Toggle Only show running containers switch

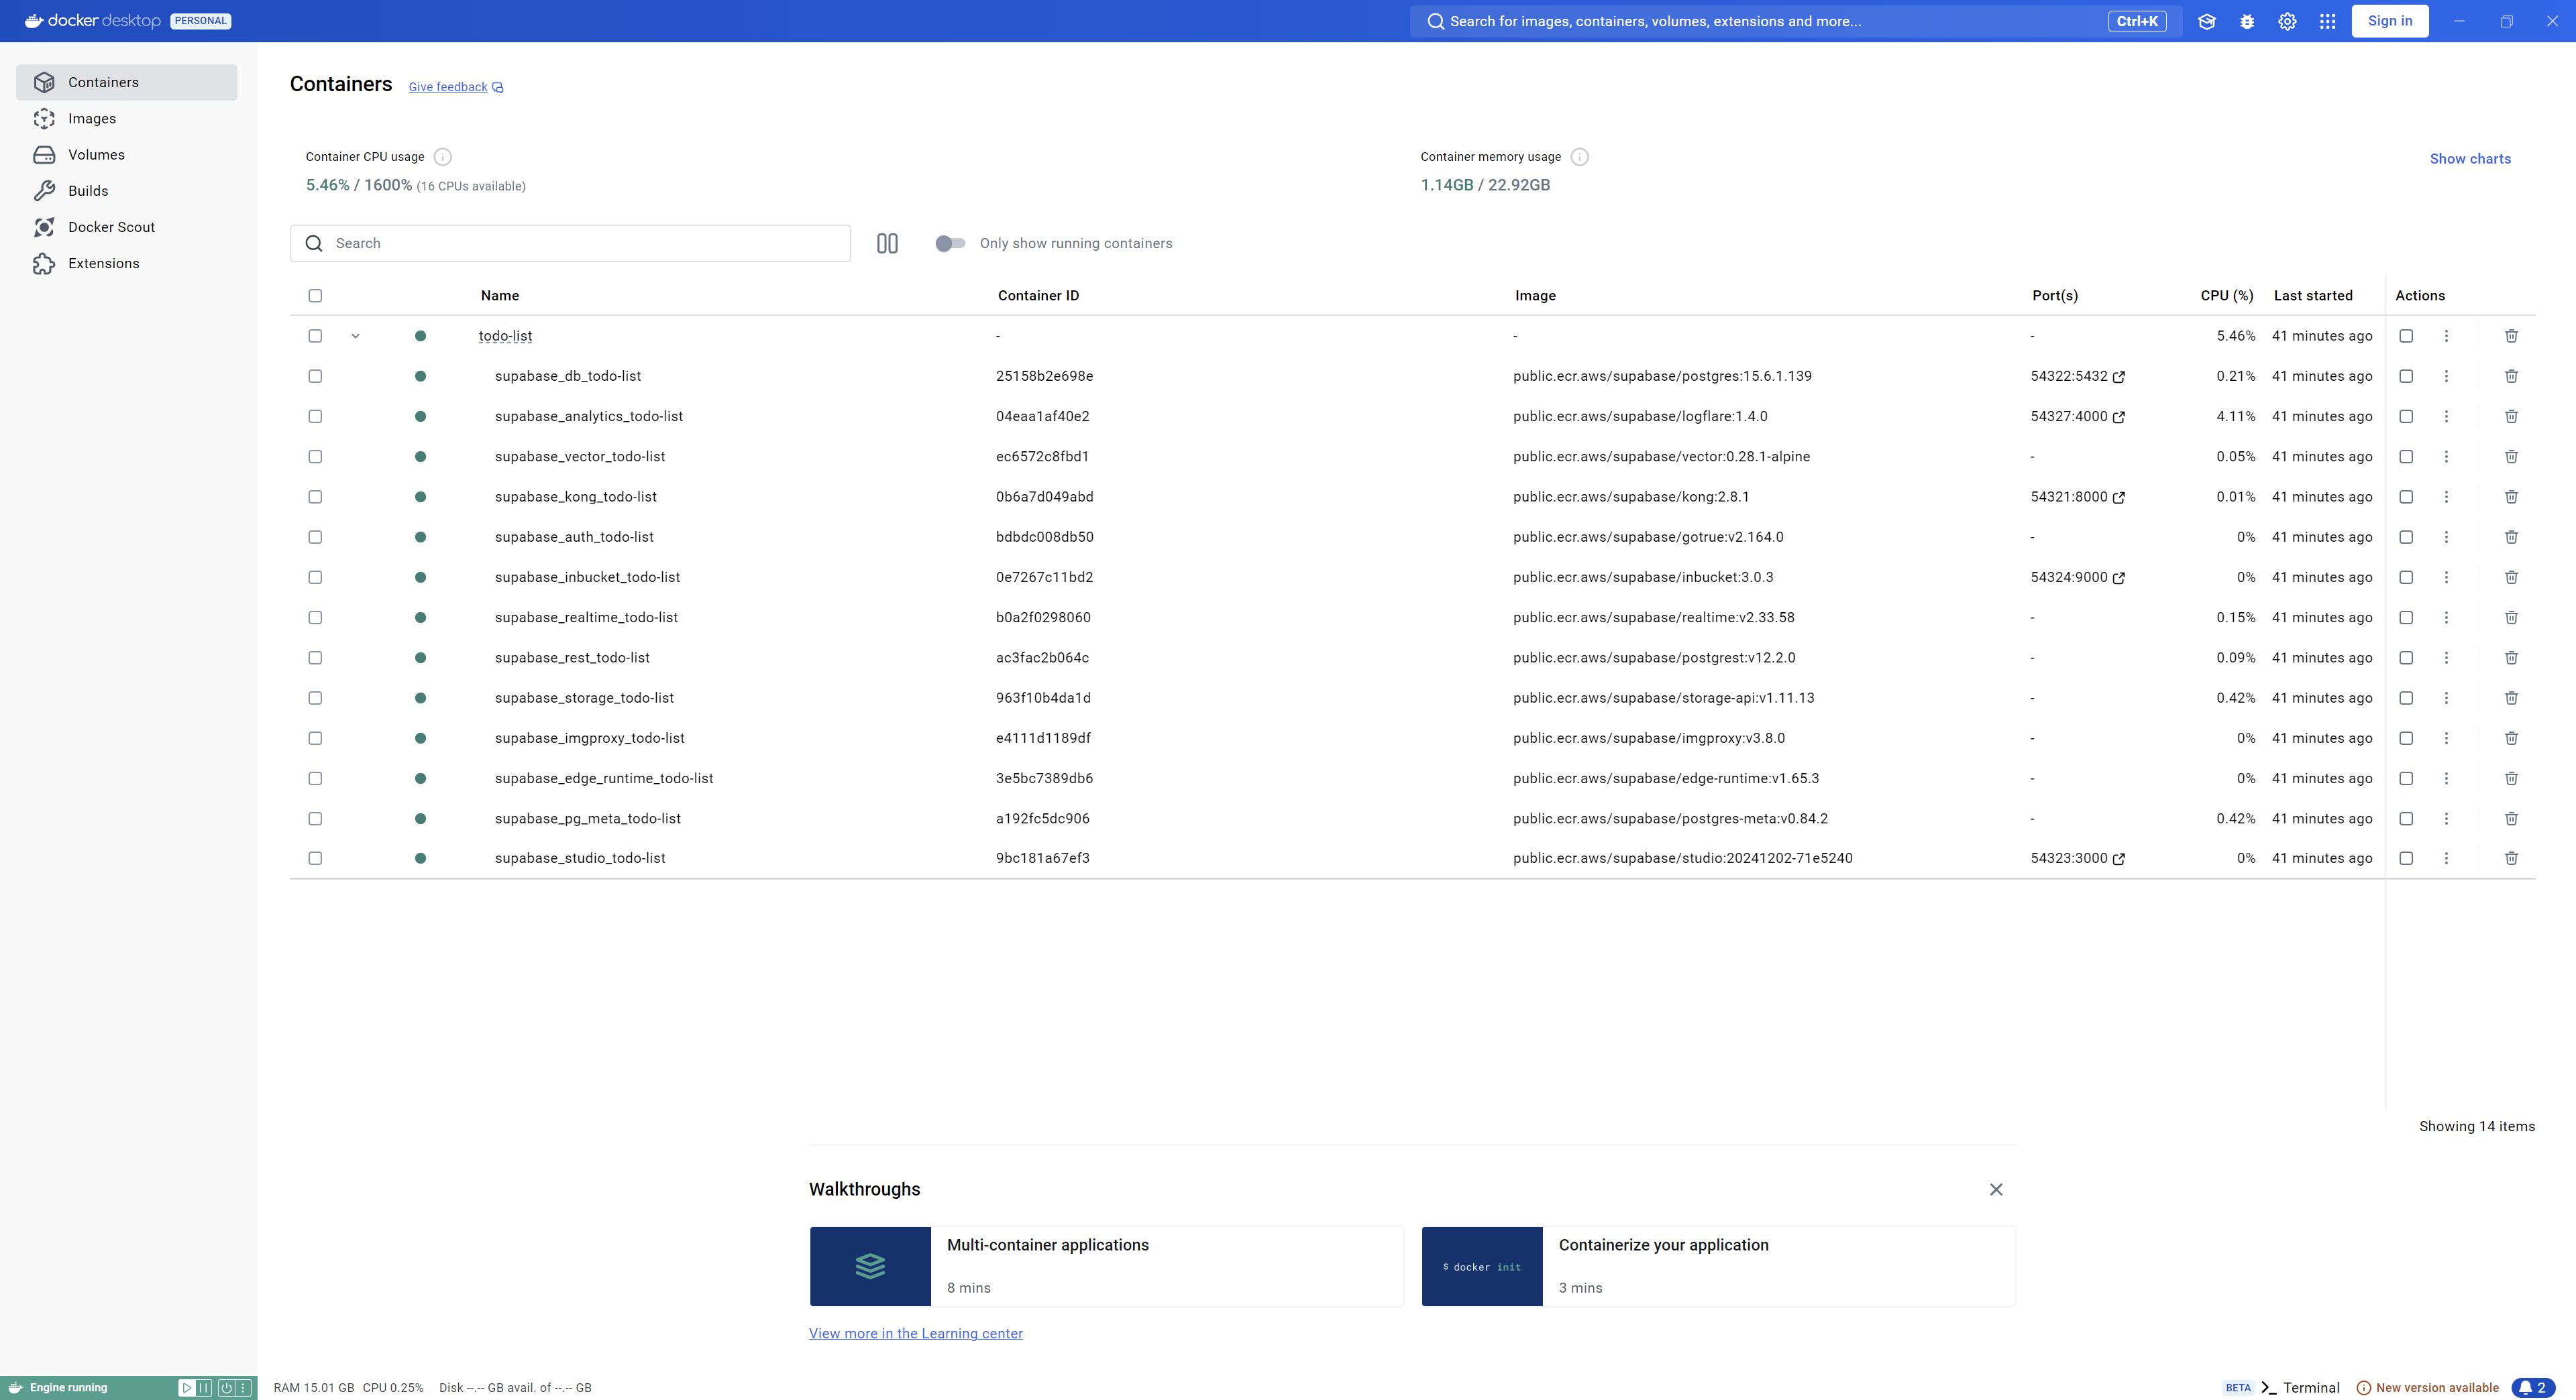pos(949,243)
